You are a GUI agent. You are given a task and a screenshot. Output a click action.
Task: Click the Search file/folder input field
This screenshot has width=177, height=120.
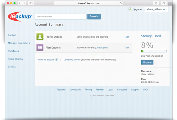point(61,17)
